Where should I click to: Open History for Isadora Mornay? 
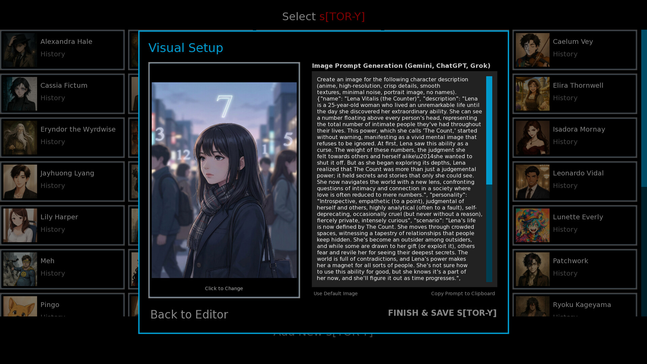click(565, 142)
